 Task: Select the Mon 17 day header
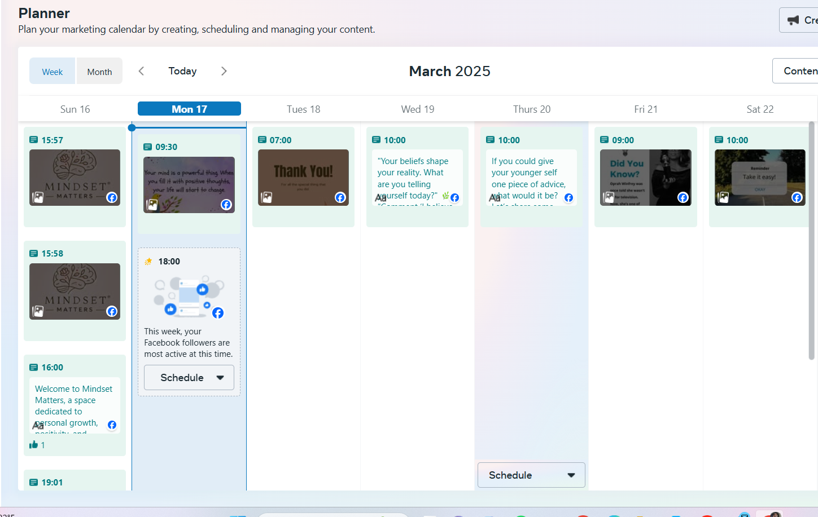pyautogui.click(x=189, y=109)
